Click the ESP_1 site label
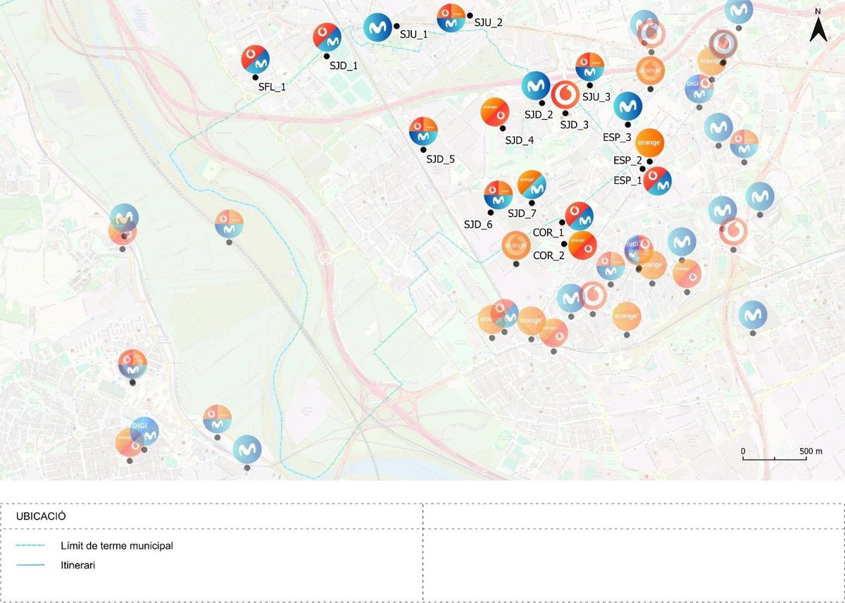845x603 pixels. (628, 180)
